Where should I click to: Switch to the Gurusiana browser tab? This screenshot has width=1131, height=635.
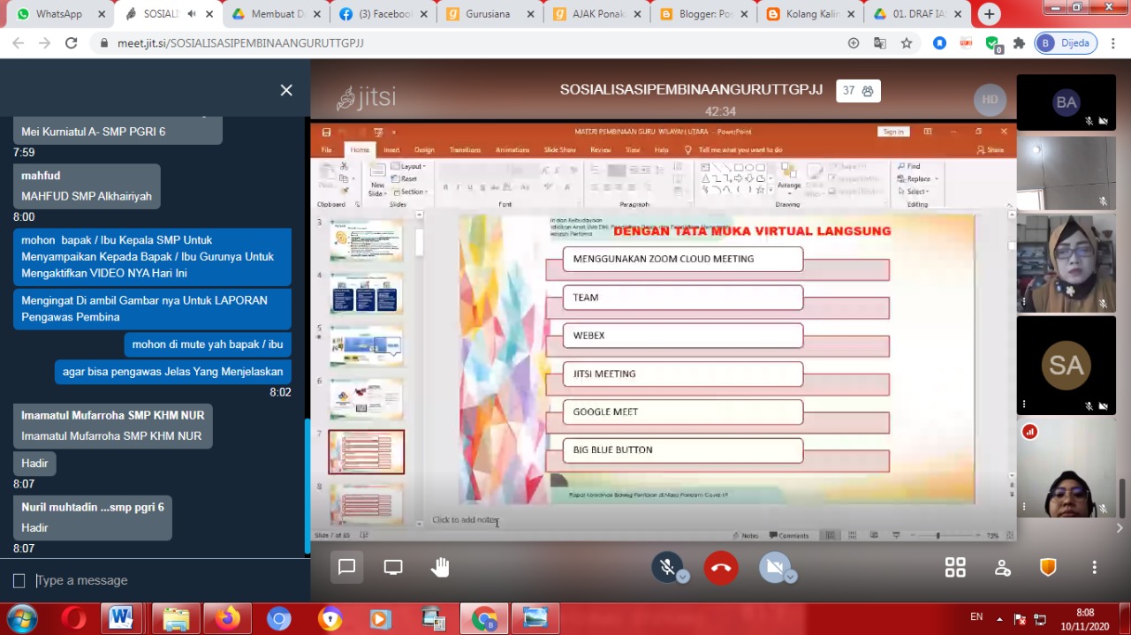pyautogui.click(x=490, y=14)
